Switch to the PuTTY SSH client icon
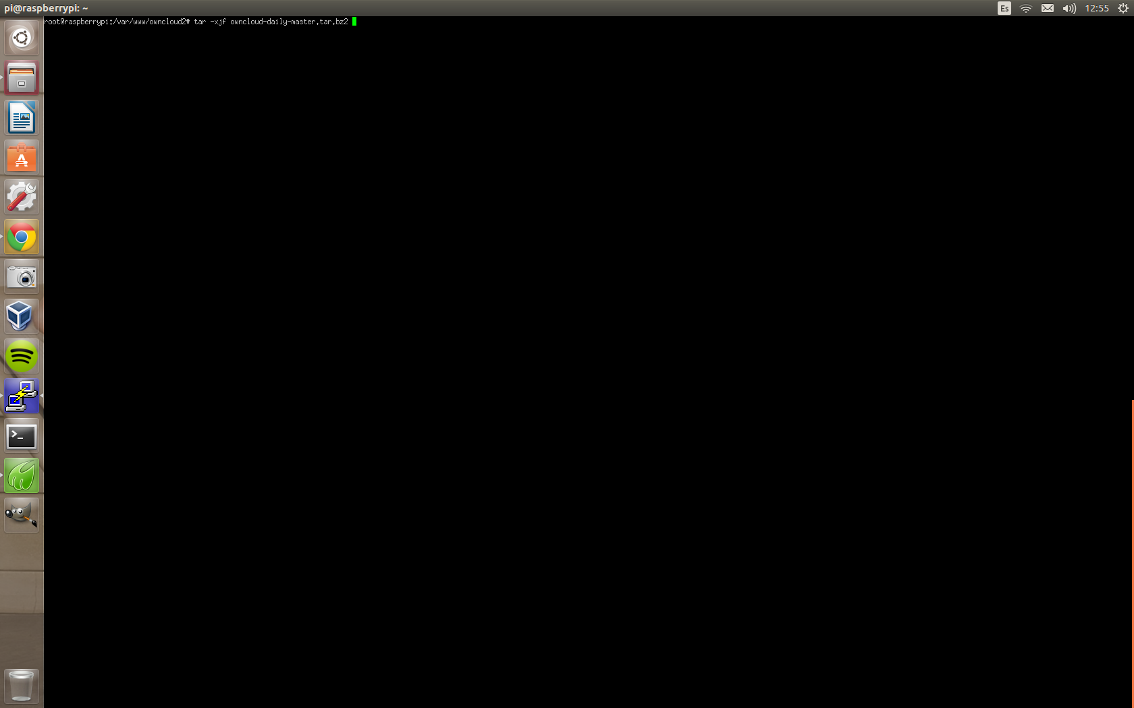 pos(22,396)
